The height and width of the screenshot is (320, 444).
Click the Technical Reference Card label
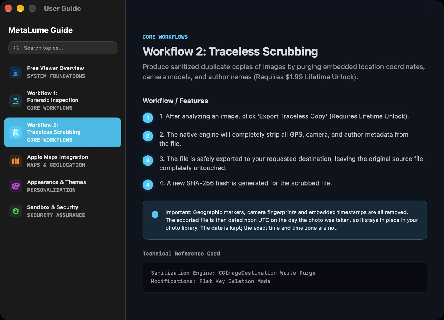[x=181, y=254]
